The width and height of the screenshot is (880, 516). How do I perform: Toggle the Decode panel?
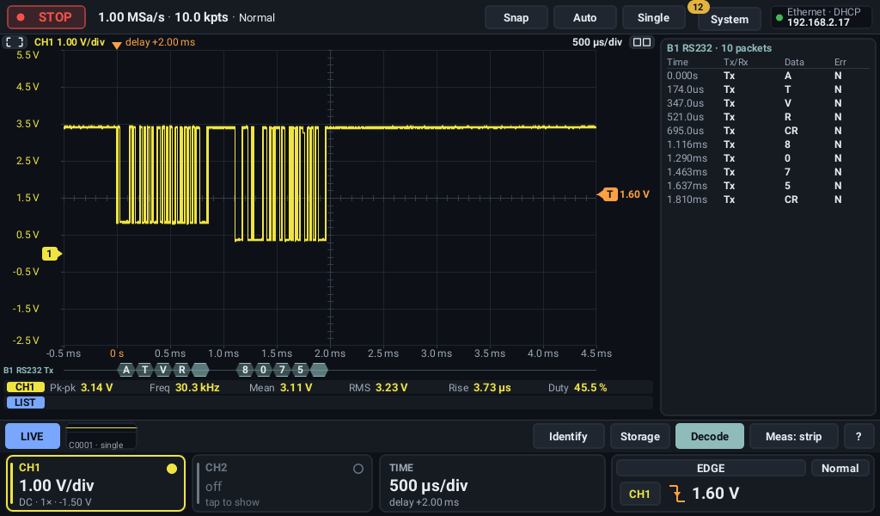pyautogui.click(x=709, y=436)
